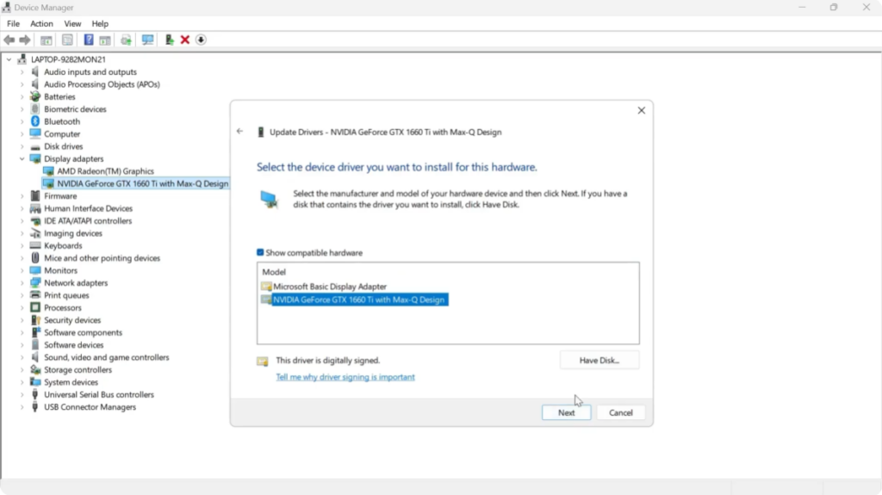Click the Monitors icon
The width and height of the screenshot is (882, 495).
(34, 270)
